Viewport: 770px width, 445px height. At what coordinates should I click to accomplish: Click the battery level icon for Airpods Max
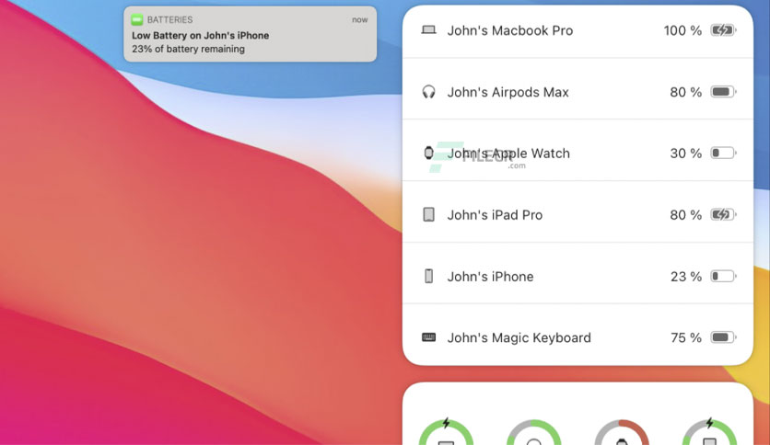click(x=723, y=92)
